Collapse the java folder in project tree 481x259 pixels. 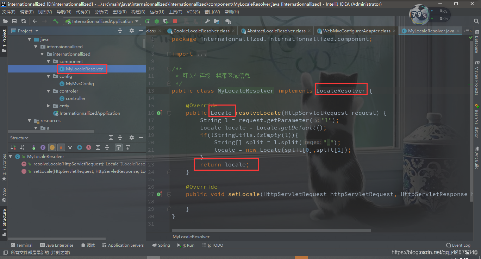coord(30,39)
